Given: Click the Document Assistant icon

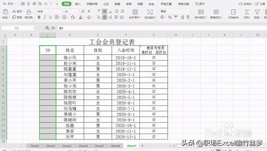Looking at the screenshot, I should [234, 12].
